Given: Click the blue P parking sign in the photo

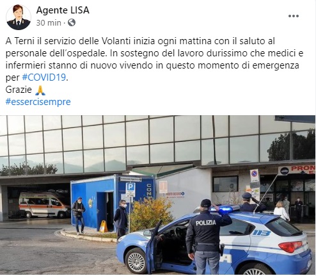Looking at the screenshot, I should coord(130,190).
